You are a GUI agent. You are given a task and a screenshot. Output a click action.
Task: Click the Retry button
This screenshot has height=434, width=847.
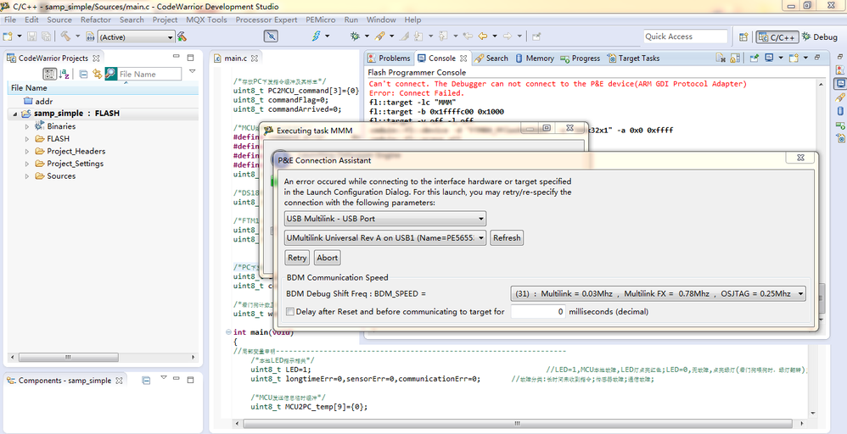click(x=297, y=258)
